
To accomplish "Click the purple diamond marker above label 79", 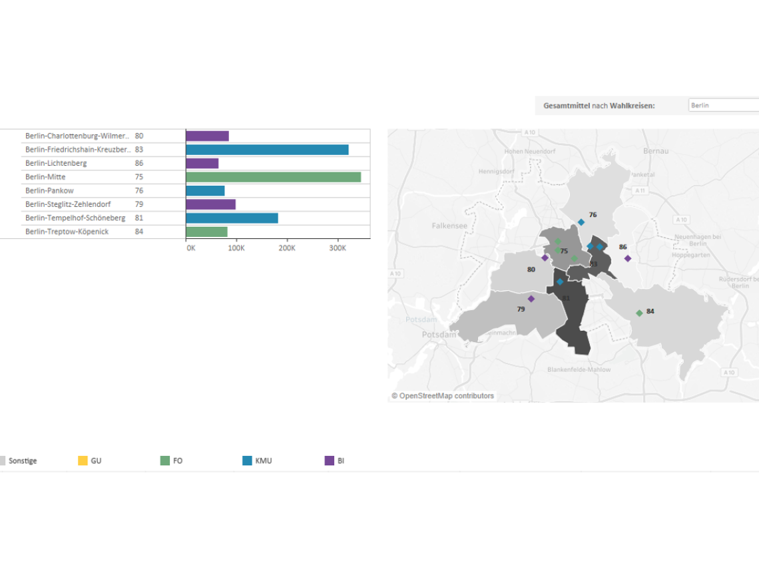I will click(531, 299).
